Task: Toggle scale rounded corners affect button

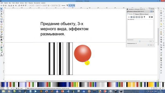Action: (69, 5)
